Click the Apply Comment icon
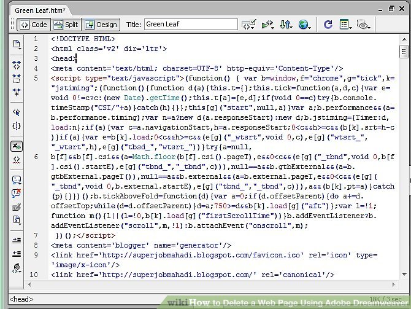The width and height of the screenshot is (411, 309). tap(17, 181)
